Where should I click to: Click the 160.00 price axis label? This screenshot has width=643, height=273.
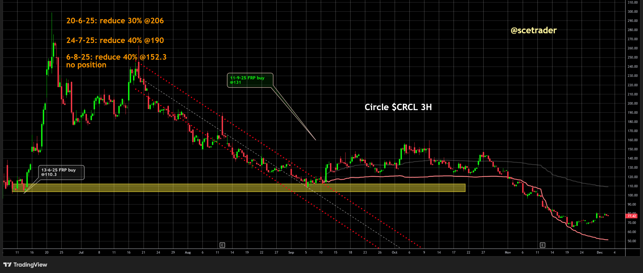632,140
